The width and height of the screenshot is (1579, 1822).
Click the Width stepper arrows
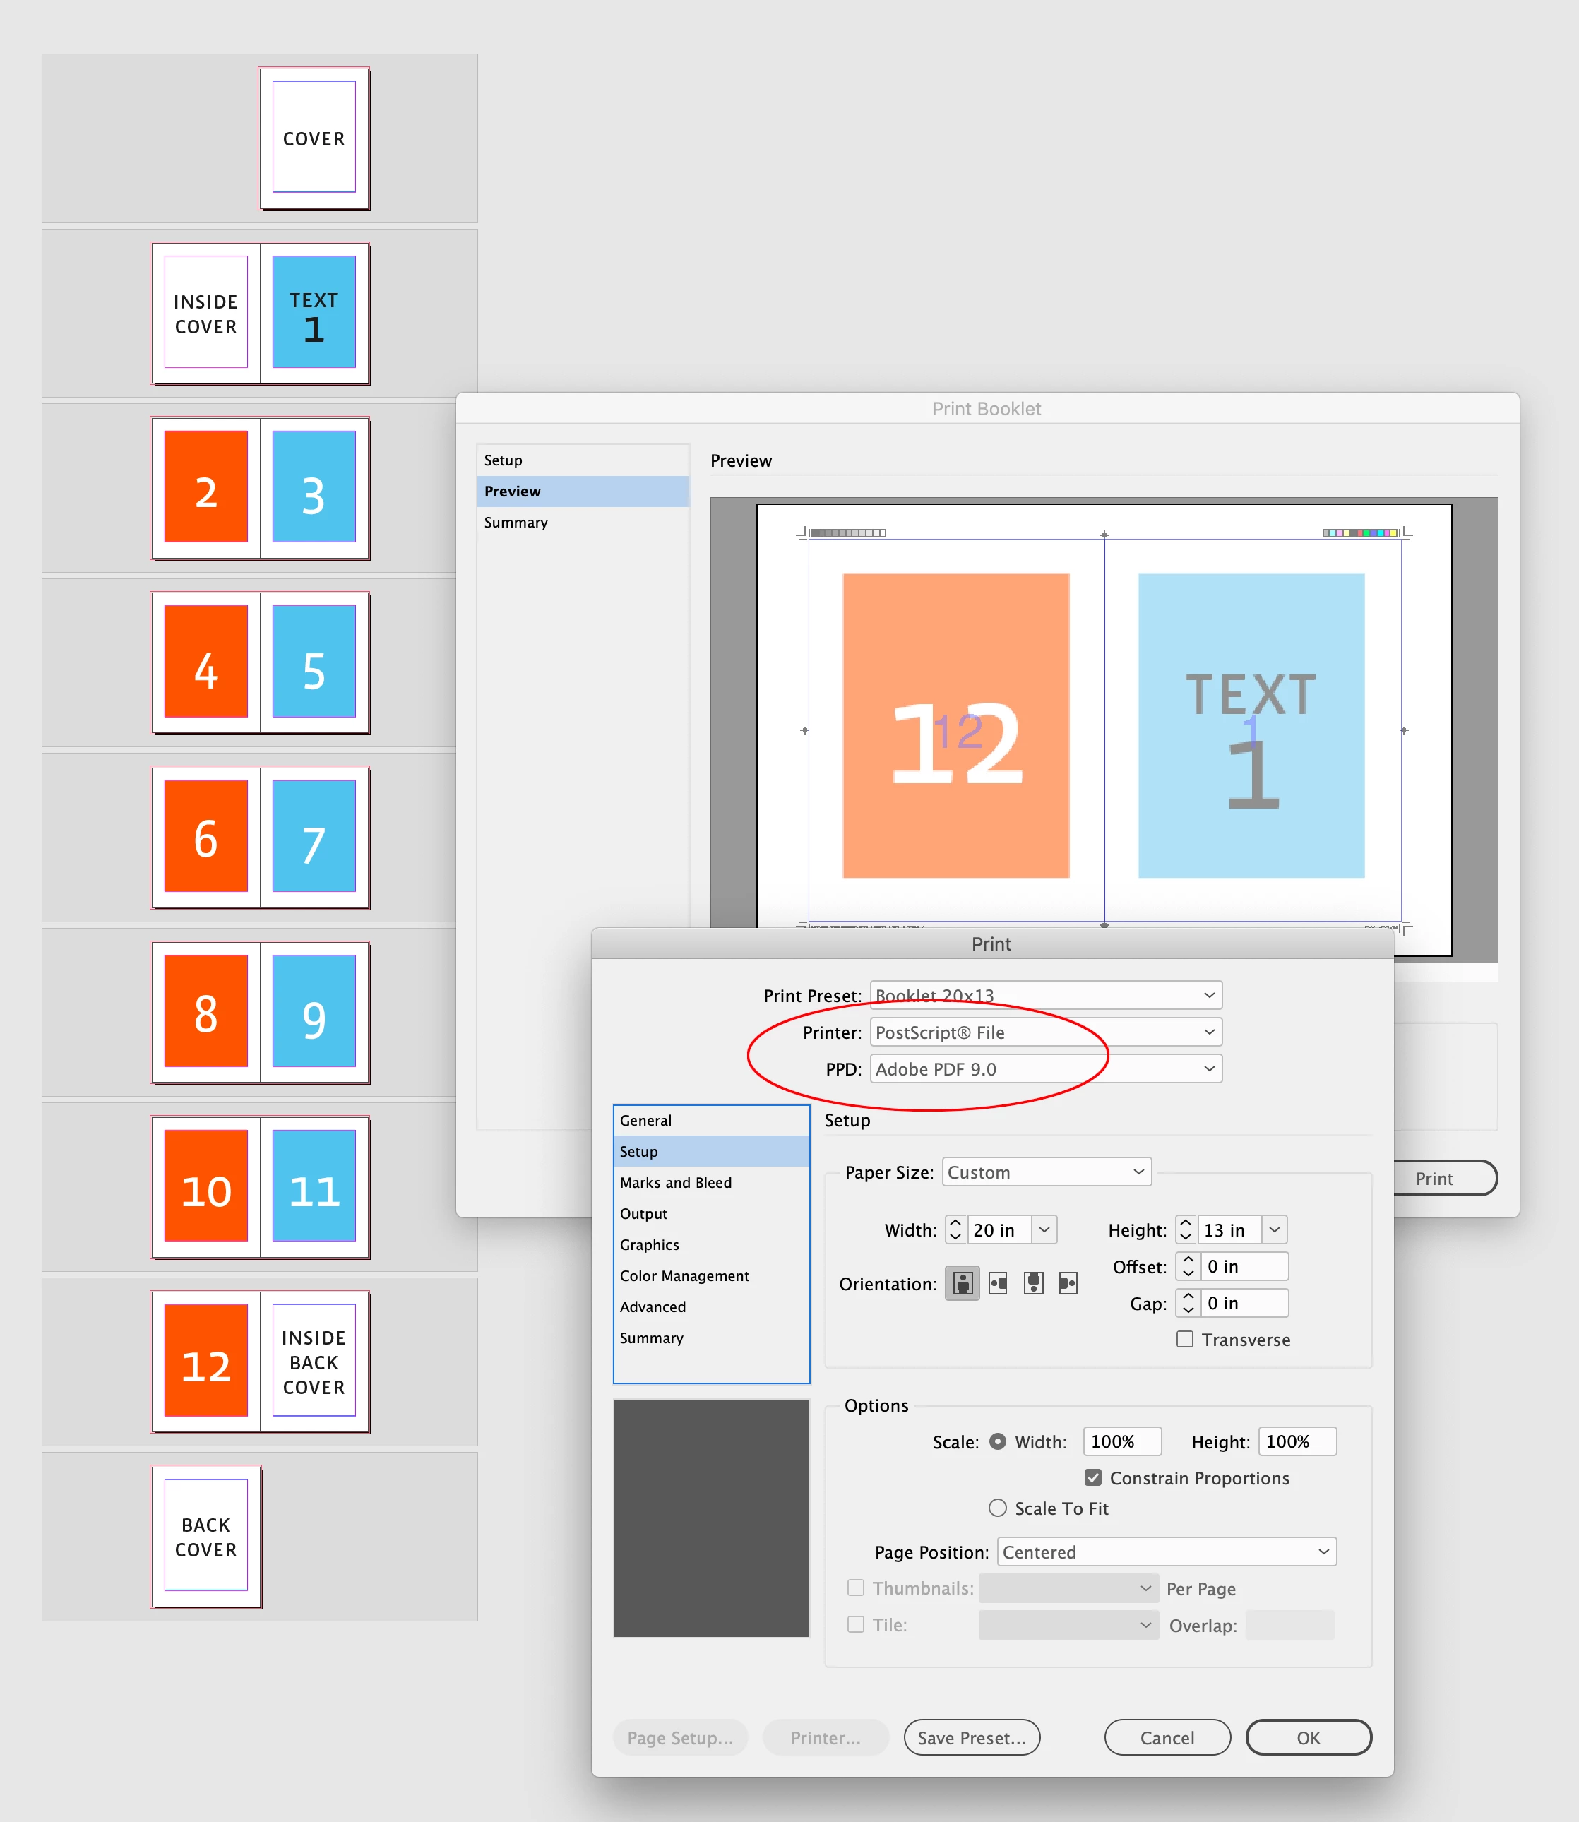(955, 1229)
